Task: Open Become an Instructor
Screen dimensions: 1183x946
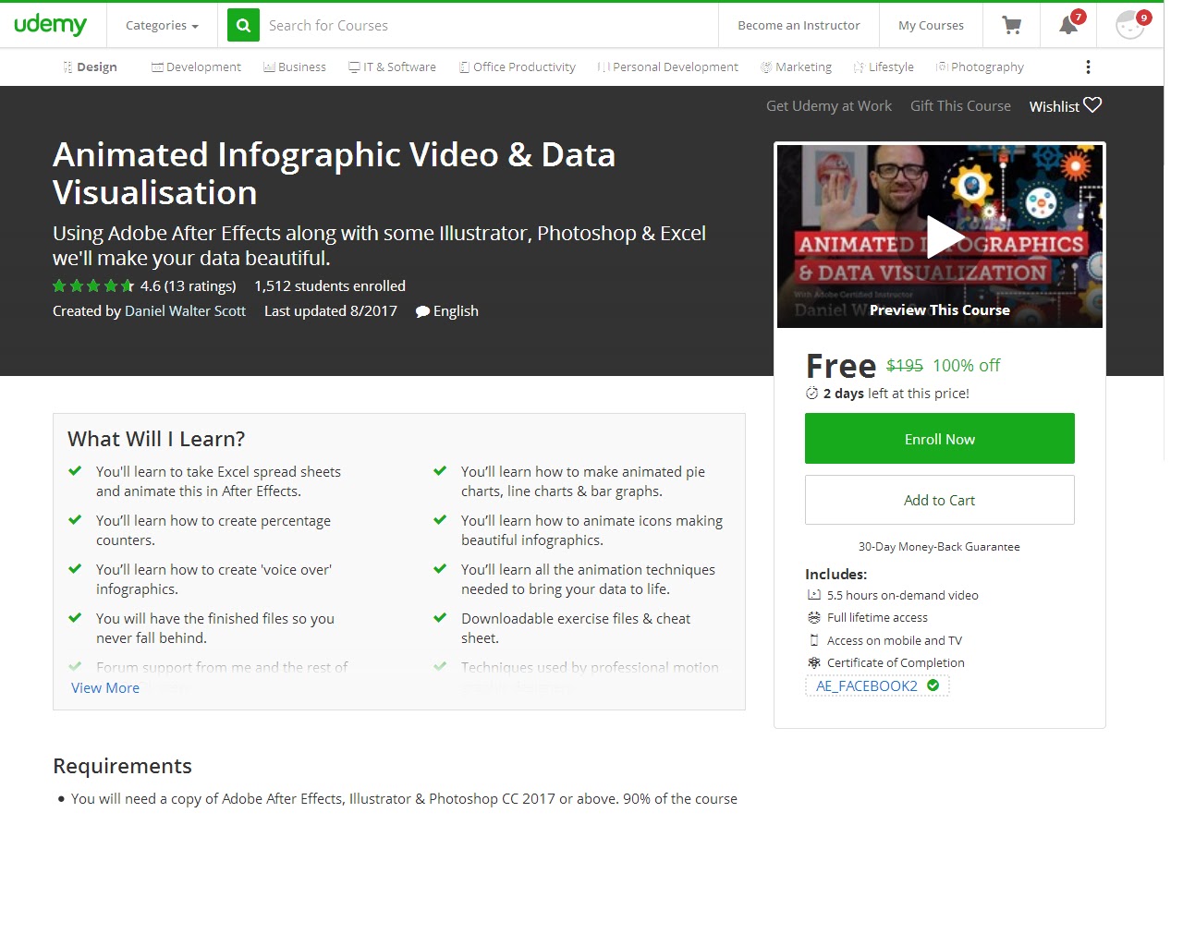Action: [799, 26]
